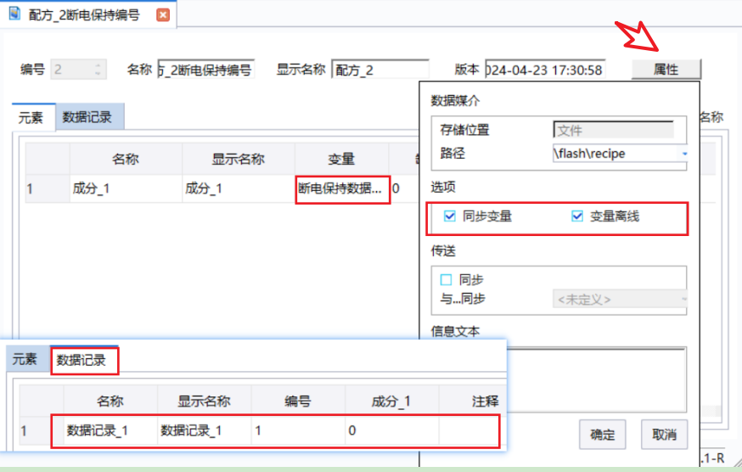Click the 编号 column header in data records
The image size is (742, 472).
point(298,401)
